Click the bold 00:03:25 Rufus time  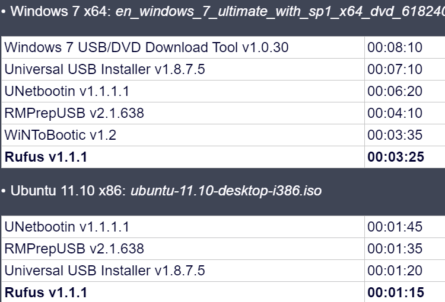[396, 157]
